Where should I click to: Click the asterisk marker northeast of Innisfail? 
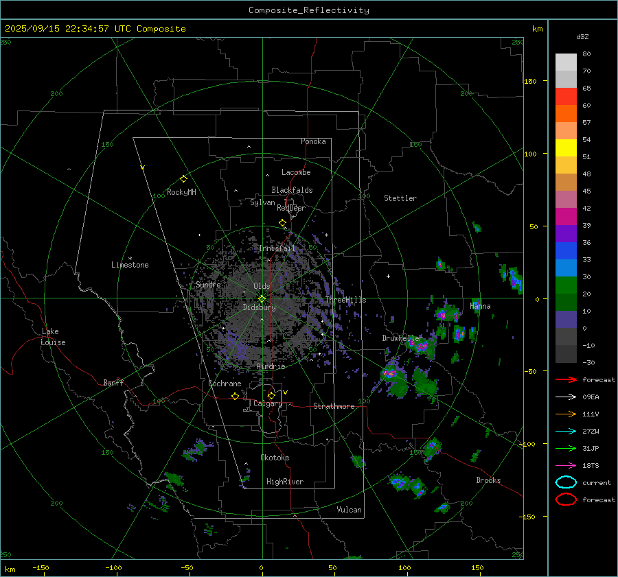tap(326, 235)
